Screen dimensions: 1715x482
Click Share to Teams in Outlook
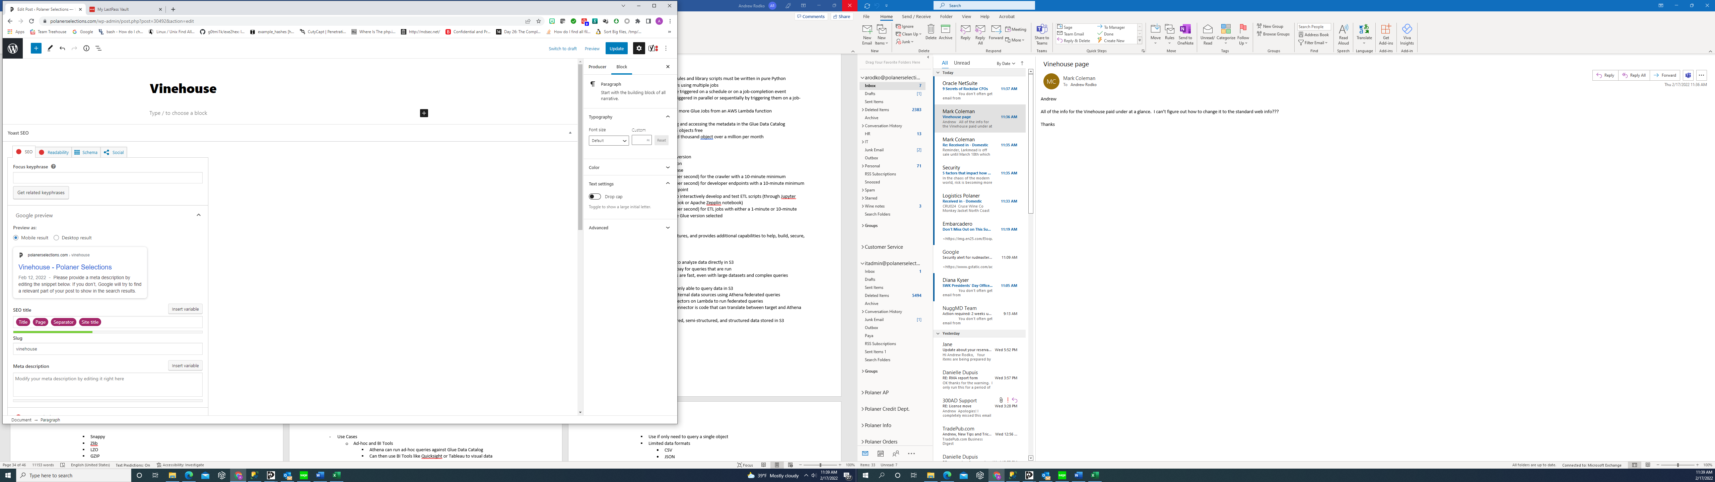(x=1042, y=34)
